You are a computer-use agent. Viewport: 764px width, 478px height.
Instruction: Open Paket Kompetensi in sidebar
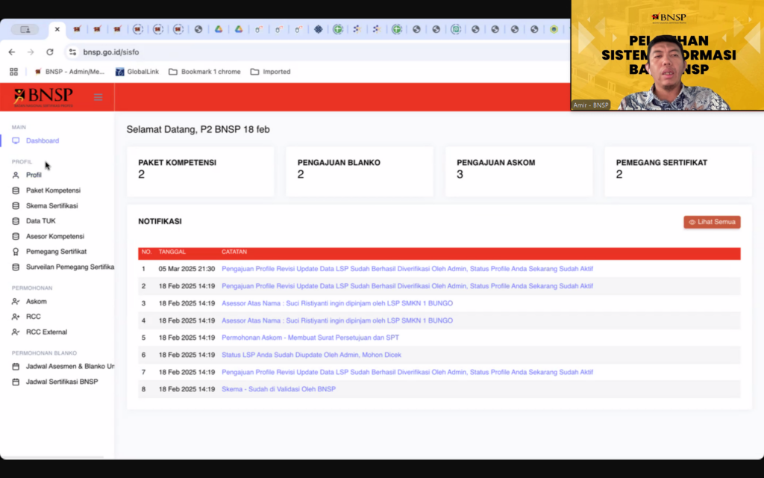tap(53, 190)
